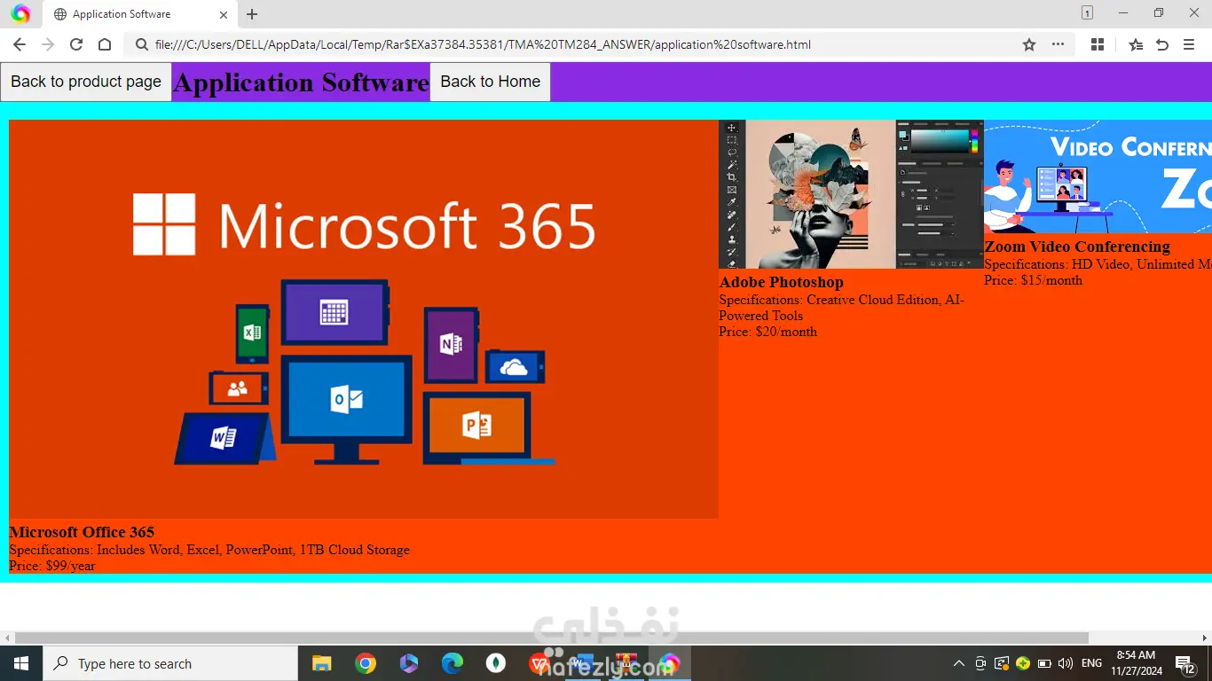Click the Price: $20/month text

(x=767, y=332)
